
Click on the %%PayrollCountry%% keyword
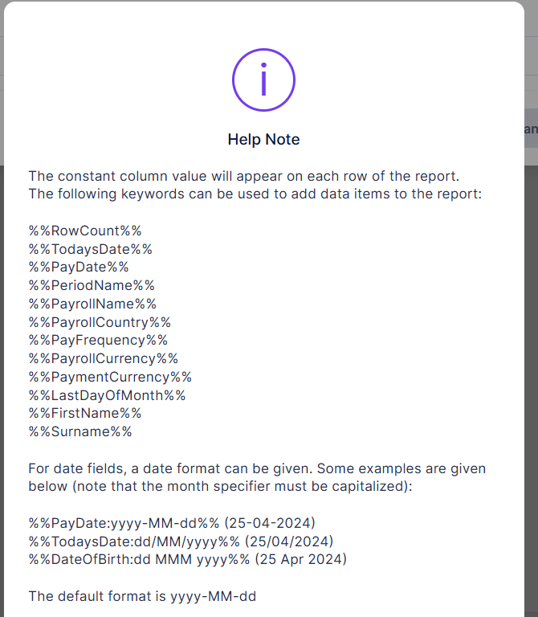[x=100, y=321]
